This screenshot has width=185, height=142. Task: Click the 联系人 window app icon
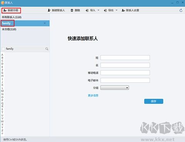click(3, 3)
